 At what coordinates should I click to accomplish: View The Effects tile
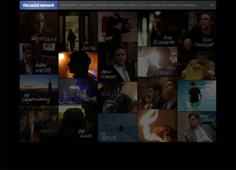tap(118, 128)
